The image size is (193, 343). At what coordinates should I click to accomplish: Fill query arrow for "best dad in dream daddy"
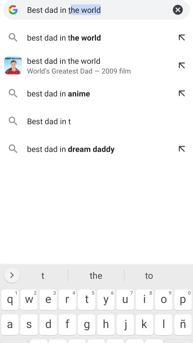(x=182, y=149)
